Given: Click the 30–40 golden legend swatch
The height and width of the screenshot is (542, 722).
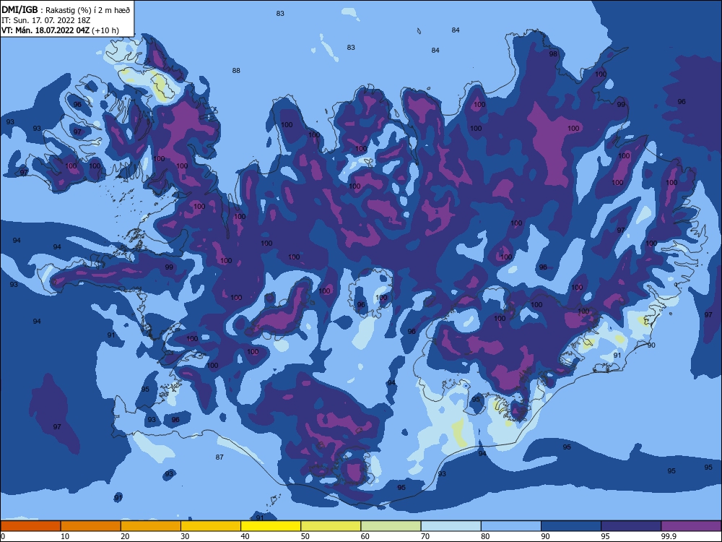Looking at the screenshot, I should [x=211, y=526].
